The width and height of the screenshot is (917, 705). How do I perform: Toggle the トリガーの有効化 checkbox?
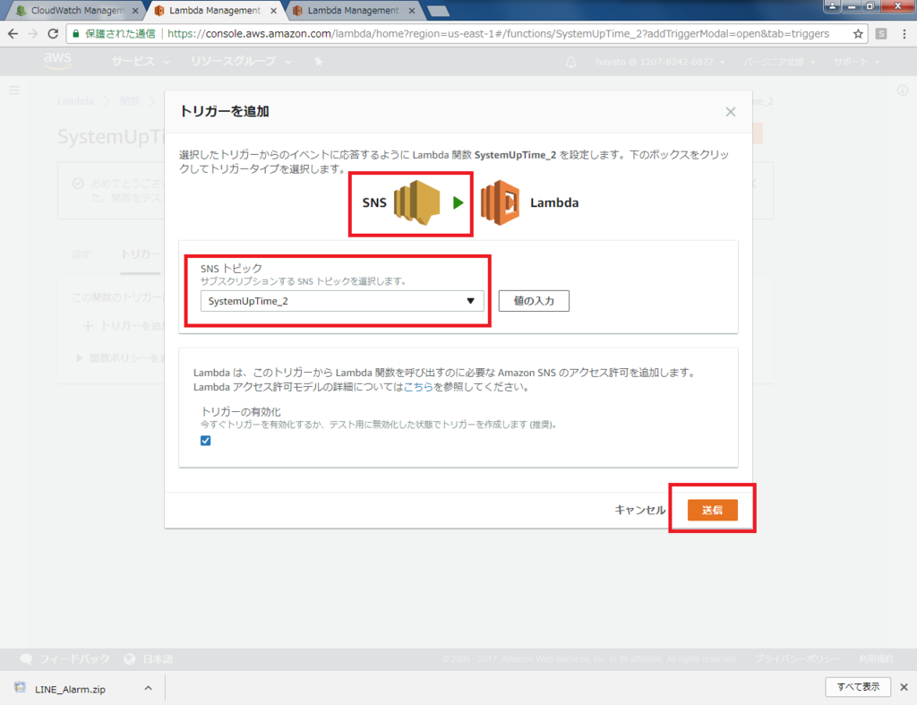point(205,441)
